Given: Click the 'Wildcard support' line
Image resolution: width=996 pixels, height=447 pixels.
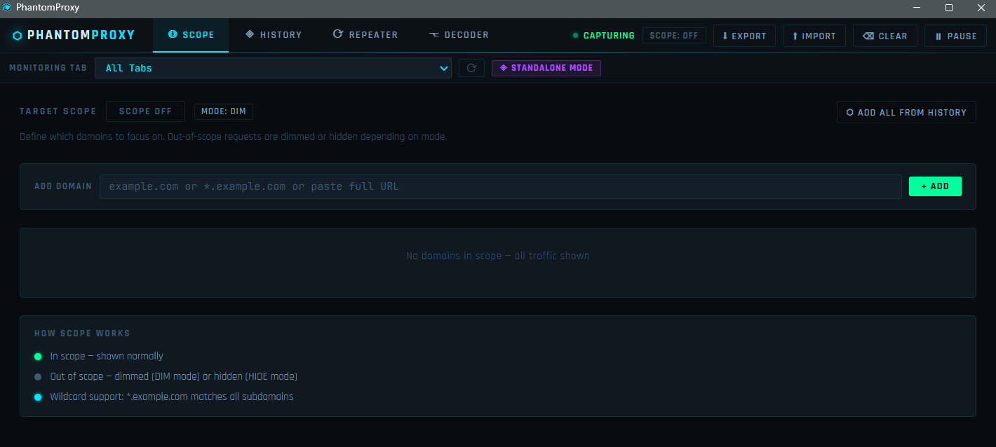Looking at the screenshot, I should [x=172, y=397].
